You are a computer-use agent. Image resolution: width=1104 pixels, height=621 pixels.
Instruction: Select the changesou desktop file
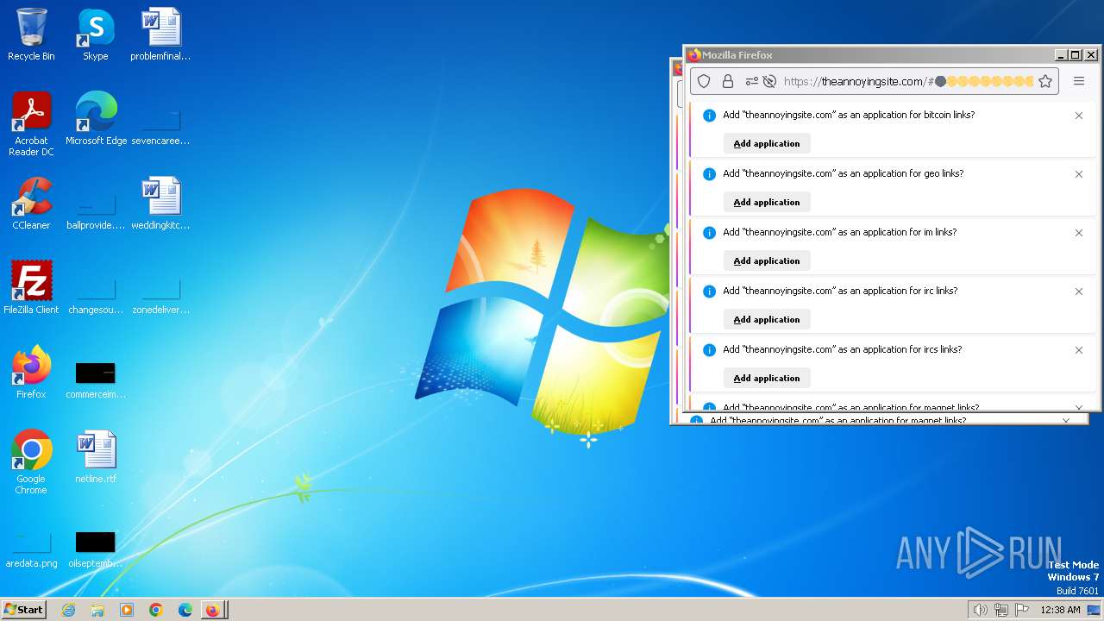point(96,294)
